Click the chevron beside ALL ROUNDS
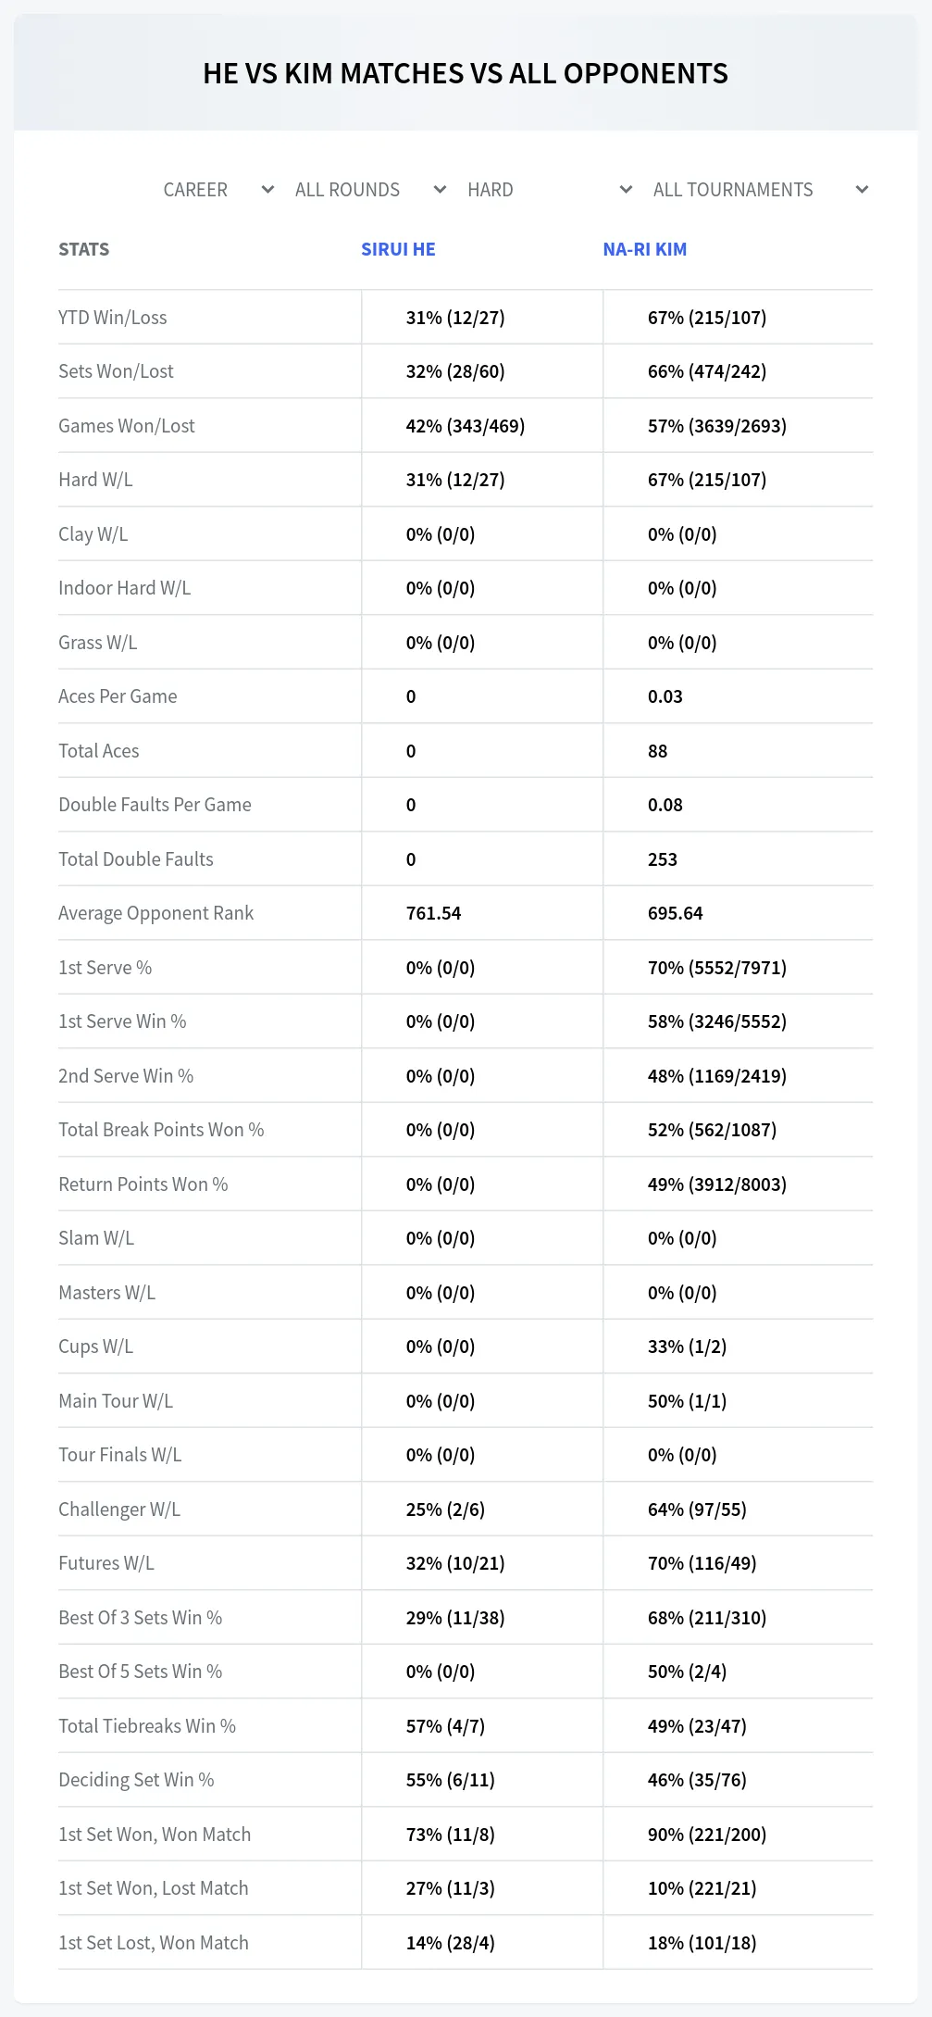The width and height of the screenshot is (932, 2017). coord(440,190)
